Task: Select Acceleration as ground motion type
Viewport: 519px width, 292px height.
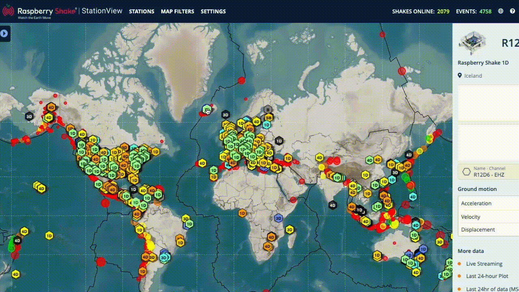Action: [x=476, y=203]
